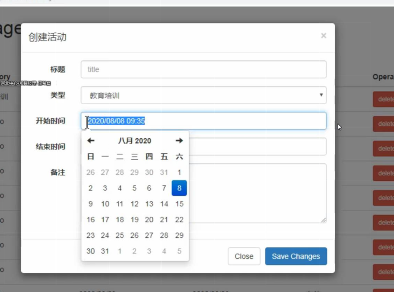Pick day 25 in the calendar
Image resolution: width=394 pixels, height=292 pixels.
120,235
